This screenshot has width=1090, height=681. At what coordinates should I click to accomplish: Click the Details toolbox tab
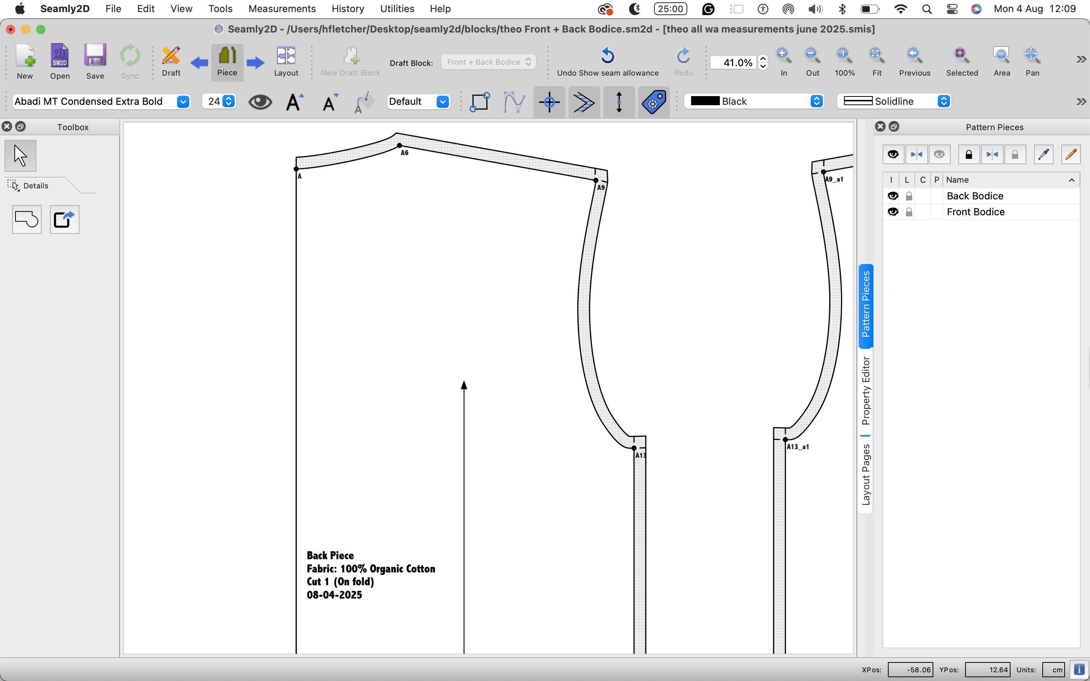[x=36, y=185]
